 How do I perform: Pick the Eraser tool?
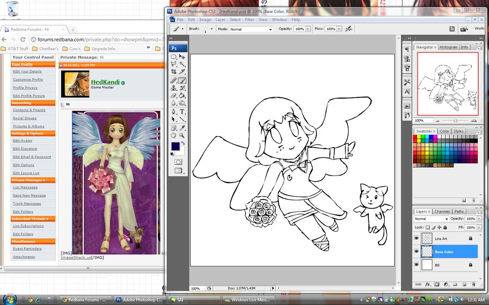173,95
